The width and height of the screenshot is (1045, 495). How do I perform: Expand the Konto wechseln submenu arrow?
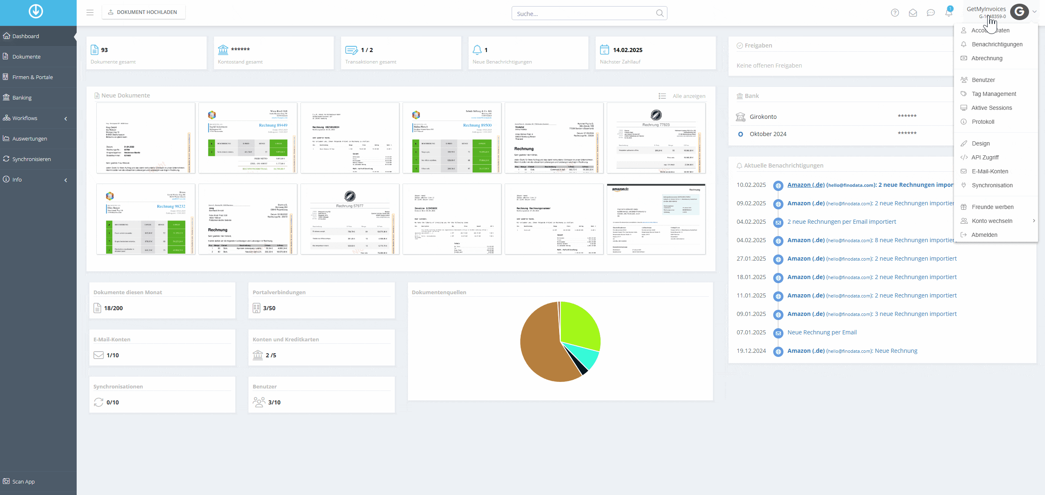point(1034,221)
